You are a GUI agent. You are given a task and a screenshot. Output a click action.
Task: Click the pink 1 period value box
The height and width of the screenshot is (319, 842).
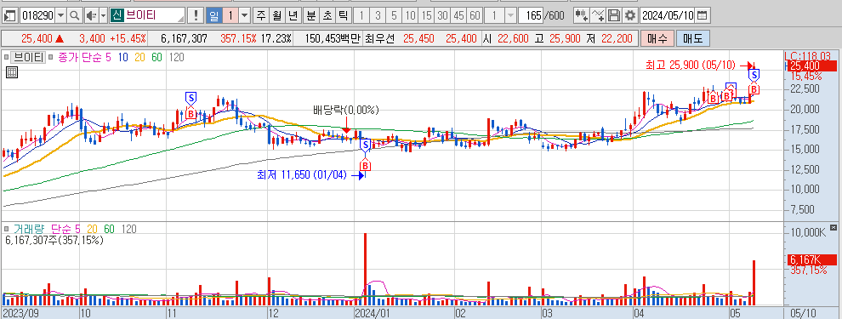tap(230, 15)
